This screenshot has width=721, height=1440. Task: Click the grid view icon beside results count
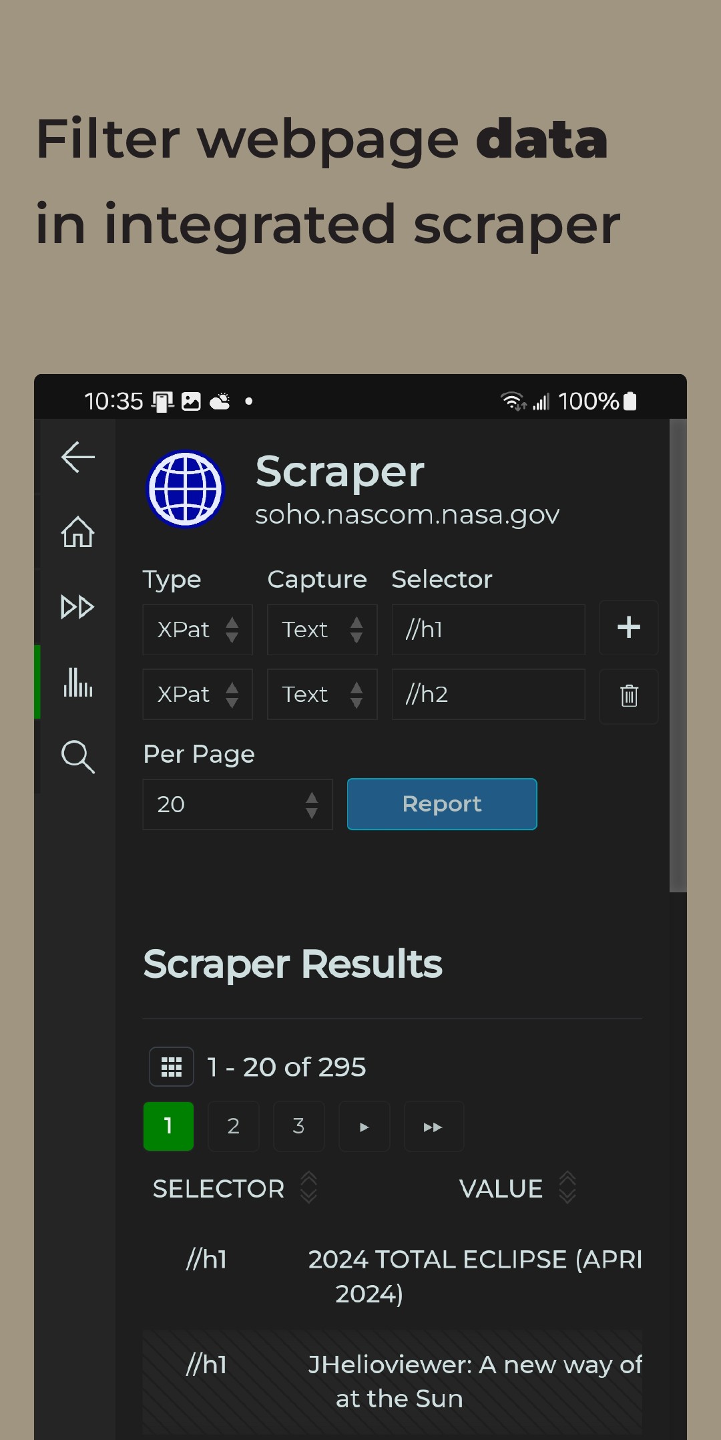172,1067
